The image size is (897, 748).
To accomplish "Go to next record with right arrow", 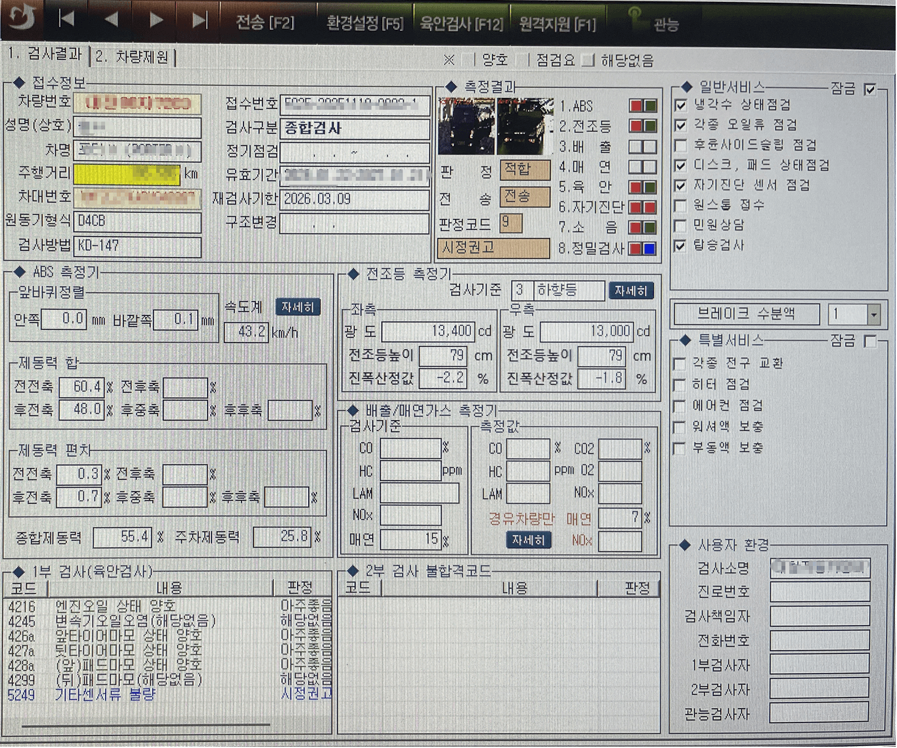I will (156, 20).
